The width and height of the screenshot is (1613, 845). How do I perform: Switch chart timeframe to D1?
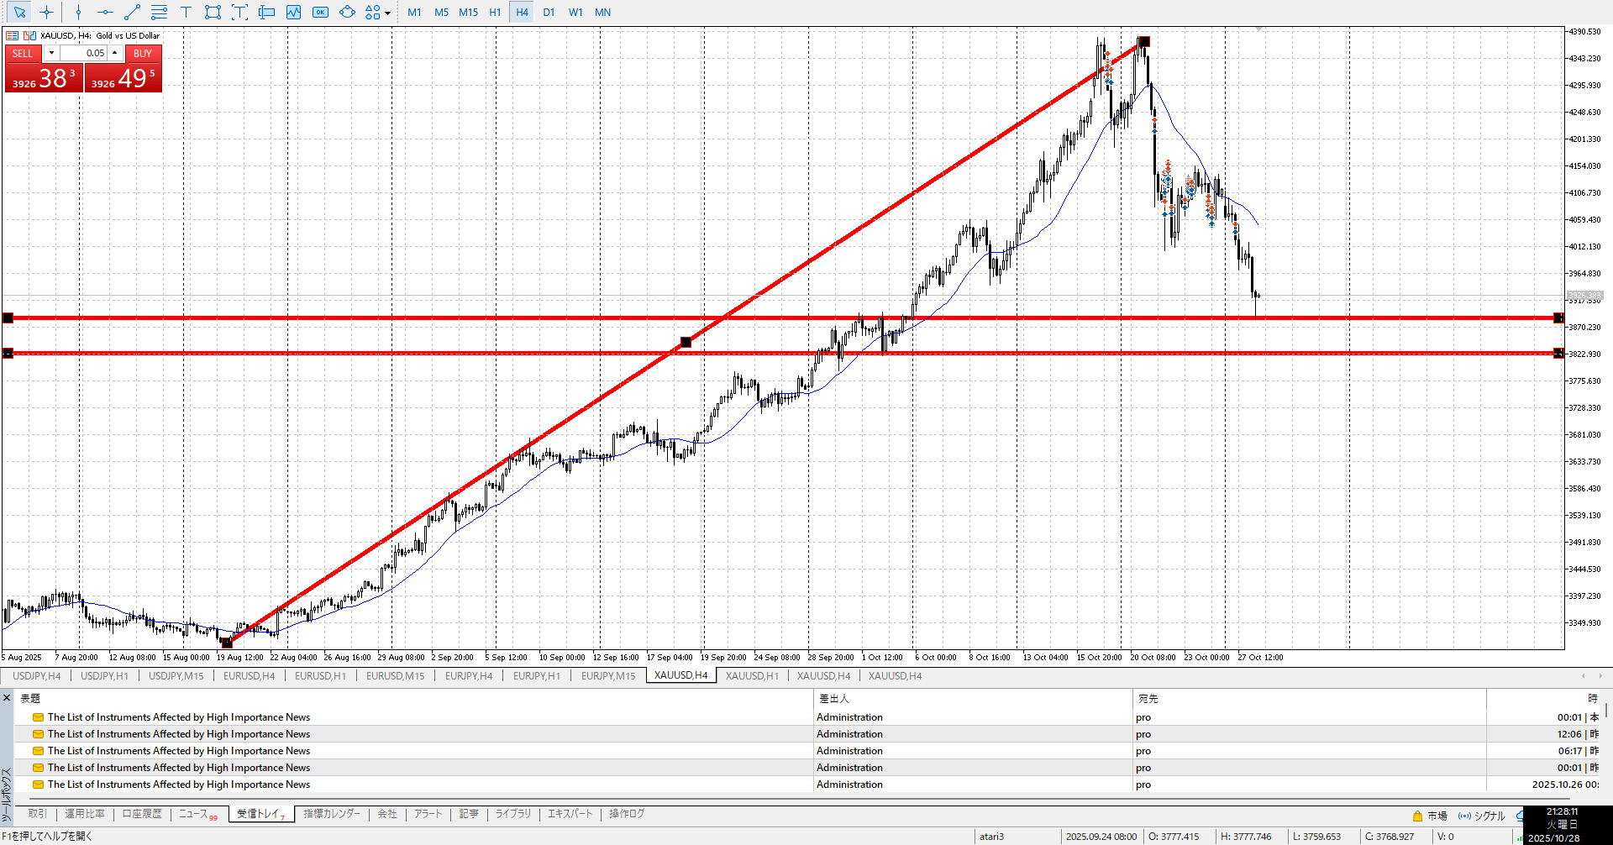tap(549, 13)
